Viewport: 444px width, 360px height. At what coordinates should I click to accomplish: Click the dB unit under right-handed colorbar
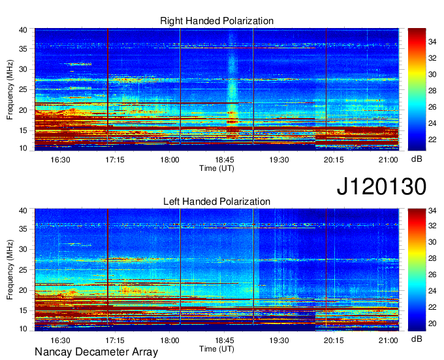click(417, 158)
